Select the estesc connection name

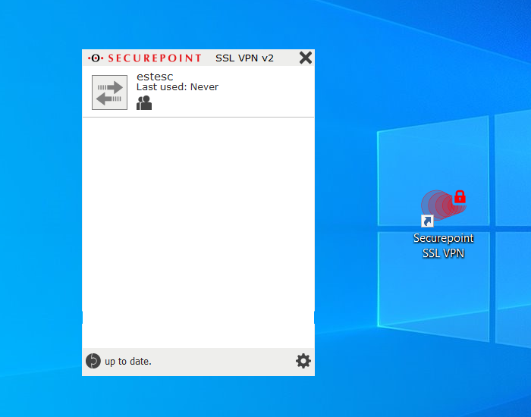click(155, 77)
